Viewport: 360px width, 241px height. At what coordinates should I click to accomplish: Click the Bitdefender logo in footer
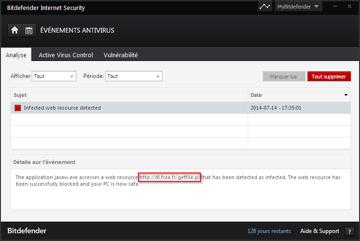(27, 231)
